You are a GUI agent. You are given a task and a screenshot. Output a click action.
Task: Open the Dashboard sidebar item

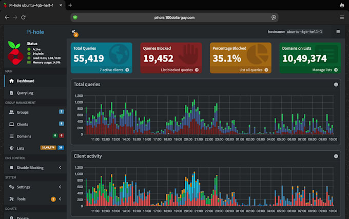[35, 81]
